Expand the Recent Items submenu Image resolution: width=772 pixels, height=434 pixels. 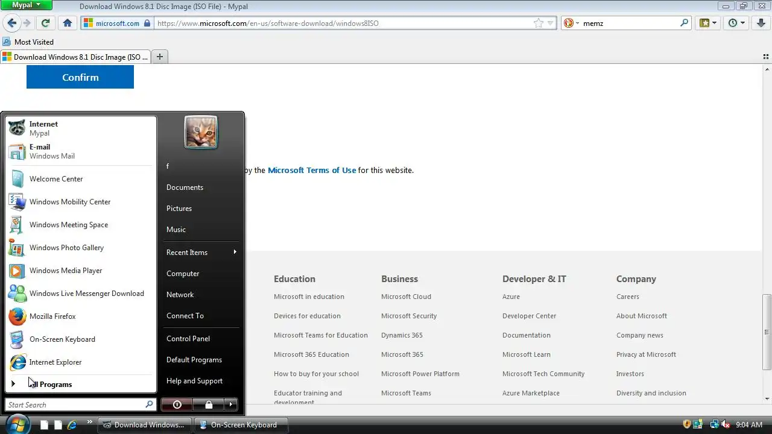pos(201,253)
